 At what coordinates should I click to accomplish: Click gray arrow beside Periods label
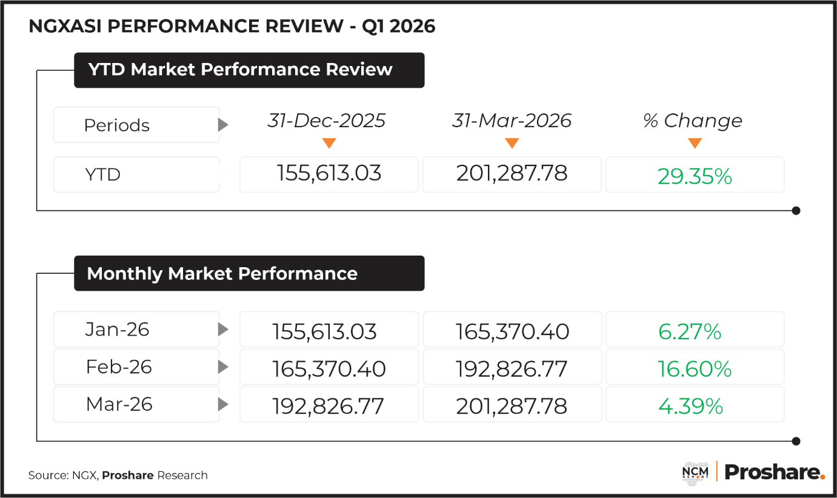[224, 125]
